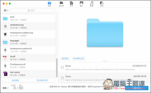Select the line1.prproj Premiere icon
Image resolution: width=151 pixels, height=93 pixels.
5,74
